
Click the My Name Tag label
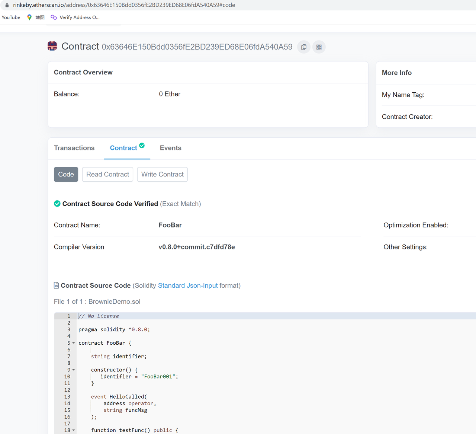403,95
